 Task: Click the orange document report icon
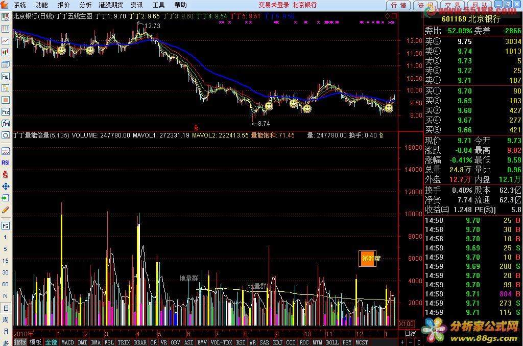click(5, 100)
